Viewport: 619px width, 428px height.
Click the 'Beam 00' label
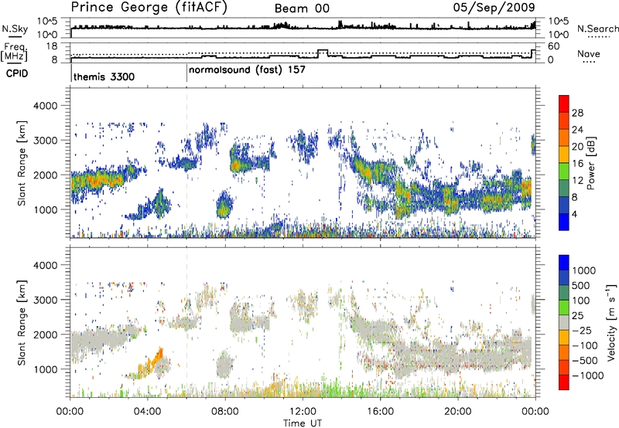(302, 8)
